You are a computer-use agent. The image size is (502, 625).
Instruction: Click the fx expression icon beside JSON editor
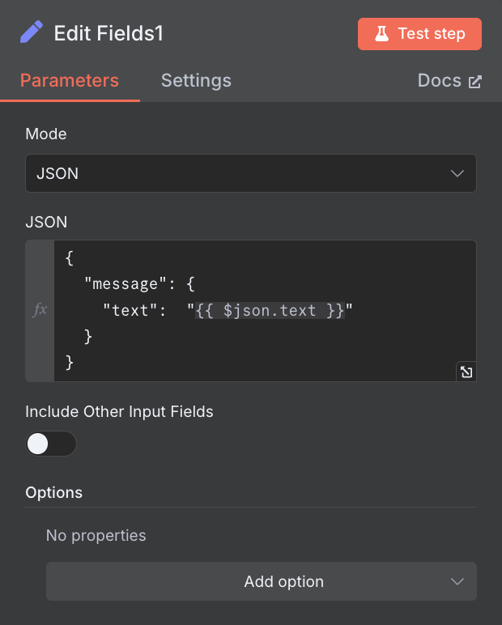click(40, 310)
